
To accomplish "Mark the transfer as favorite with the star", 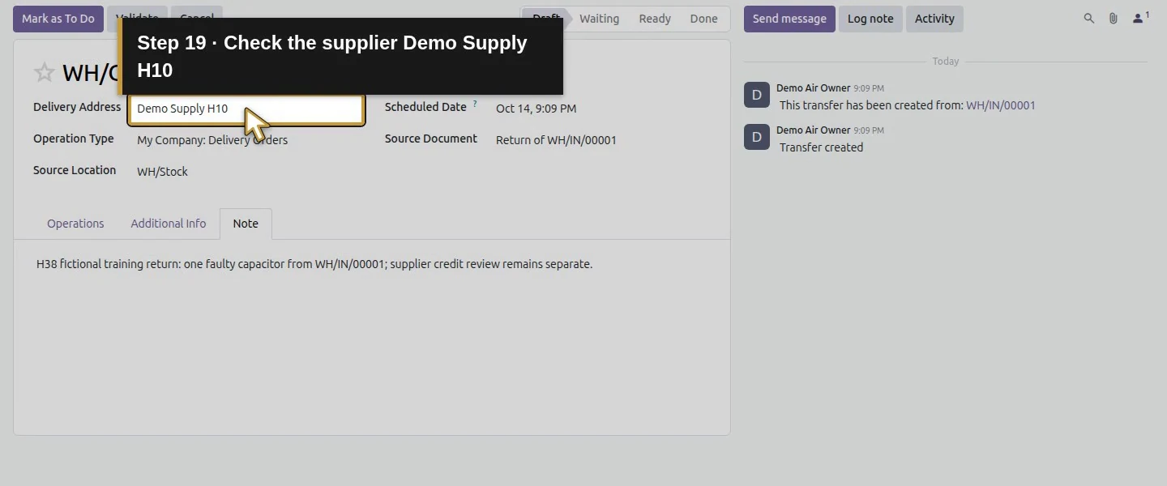I will click(44, 73).
